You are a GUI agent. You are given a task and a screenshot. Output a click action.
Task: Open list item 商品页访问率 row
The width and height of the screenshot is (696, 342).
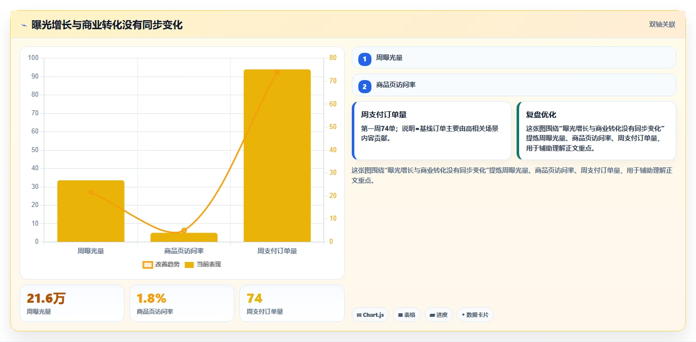pyautogui.click(x=514, y=85)
